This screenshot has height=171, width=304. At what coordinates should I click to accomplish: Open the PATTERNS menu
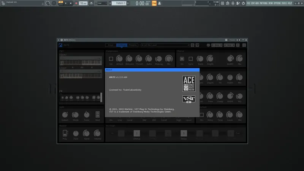coord(264,3)
